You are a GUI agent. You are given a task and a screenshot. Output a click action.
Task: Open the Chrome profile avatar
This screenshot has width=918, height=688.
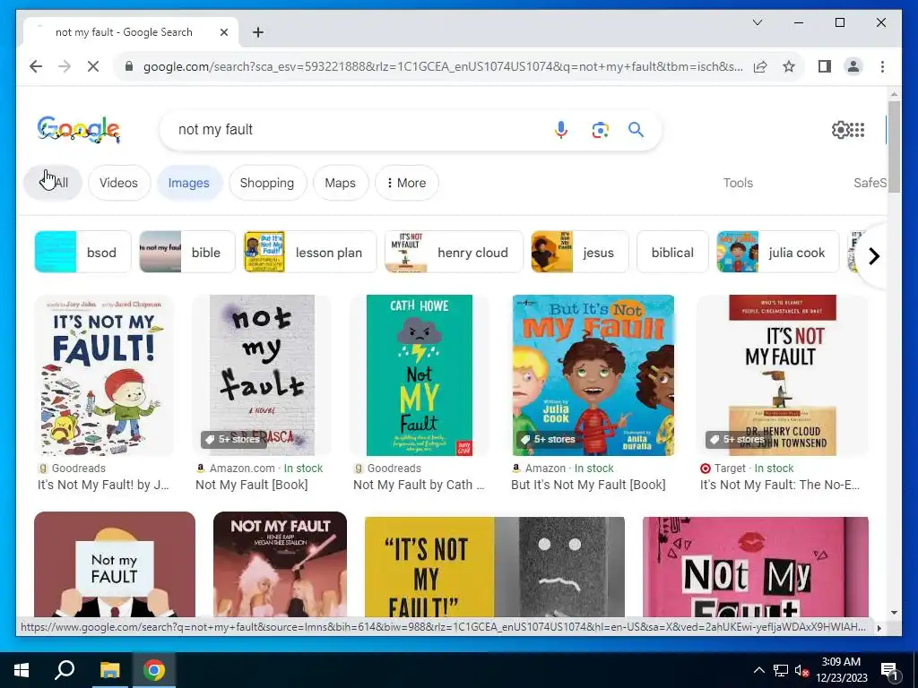853,66
